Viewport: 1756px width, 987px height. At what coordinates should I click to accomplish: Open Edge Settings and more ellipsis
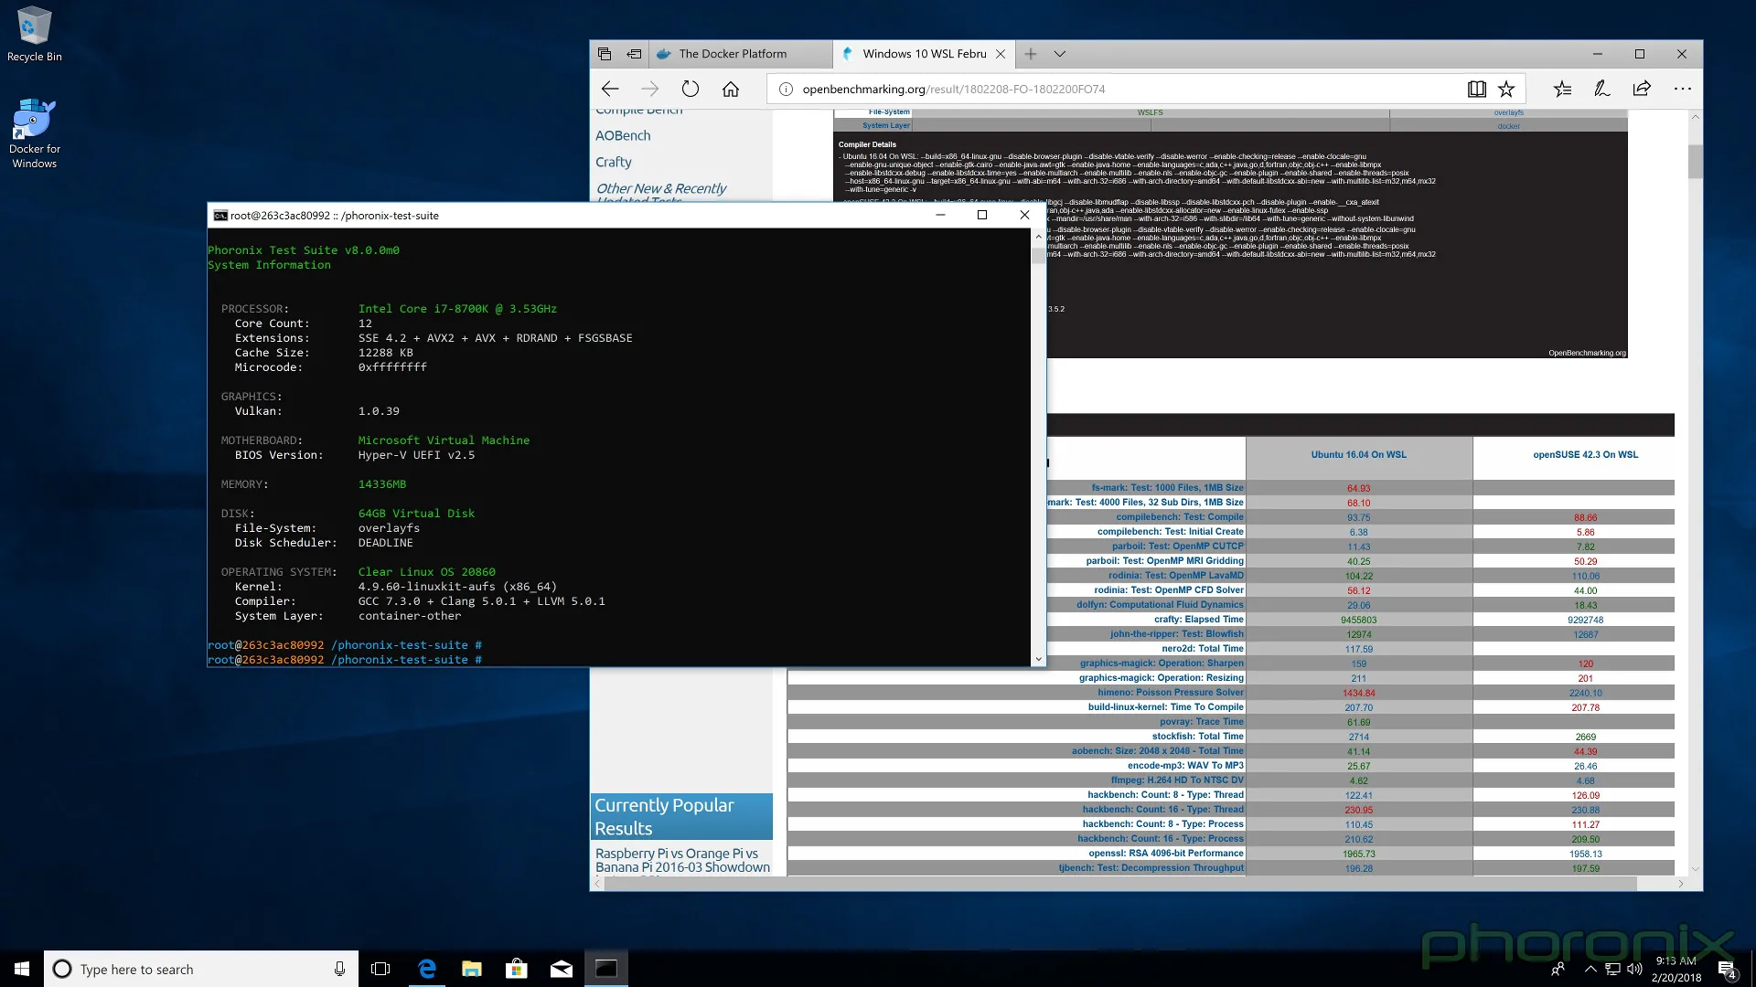(1682, 89)
